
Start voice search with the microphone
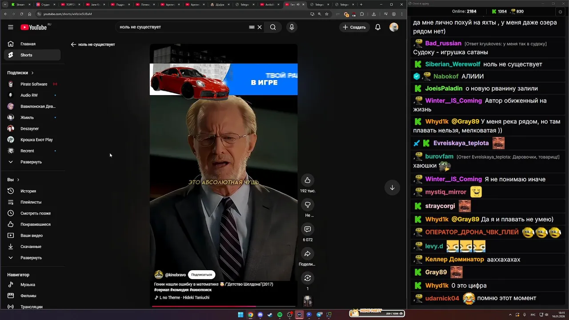(292, 27)
